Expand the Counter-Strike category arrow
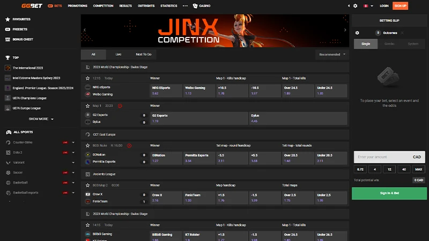The height and width of the screenshot is (241, 429). coord(73,142)
